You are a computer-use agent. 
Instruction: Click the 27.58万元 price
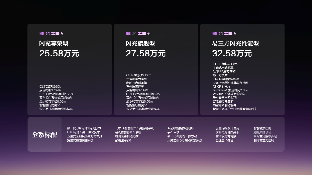tap(146, 53)
